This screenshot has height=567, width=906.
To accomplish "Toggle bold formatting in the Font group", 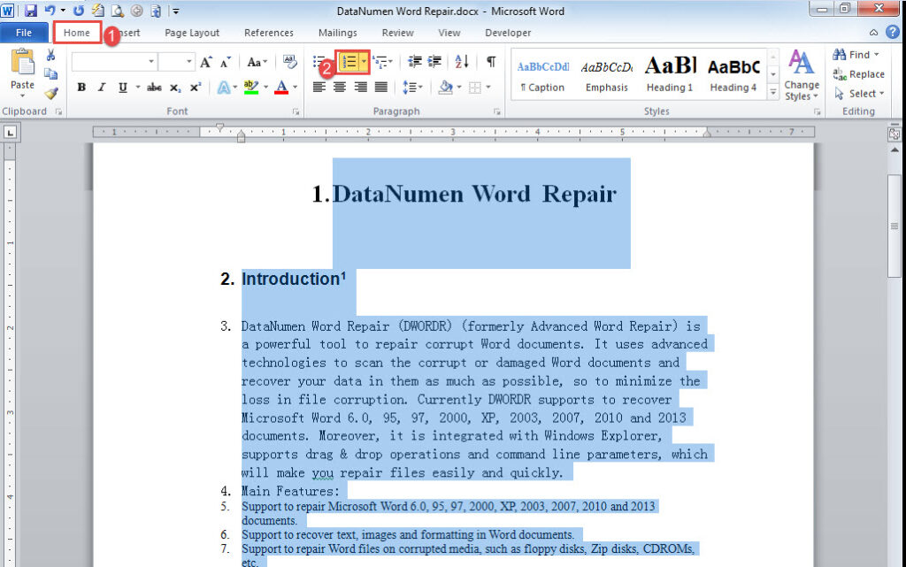I will 81,88.
